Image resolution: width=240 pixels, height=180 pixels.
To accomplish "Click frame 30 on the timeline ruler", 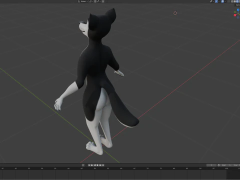I will tap(42, 168).
